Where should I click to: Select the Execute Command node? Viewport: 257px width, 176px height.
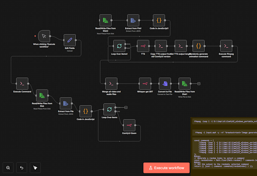click(22, 84)
